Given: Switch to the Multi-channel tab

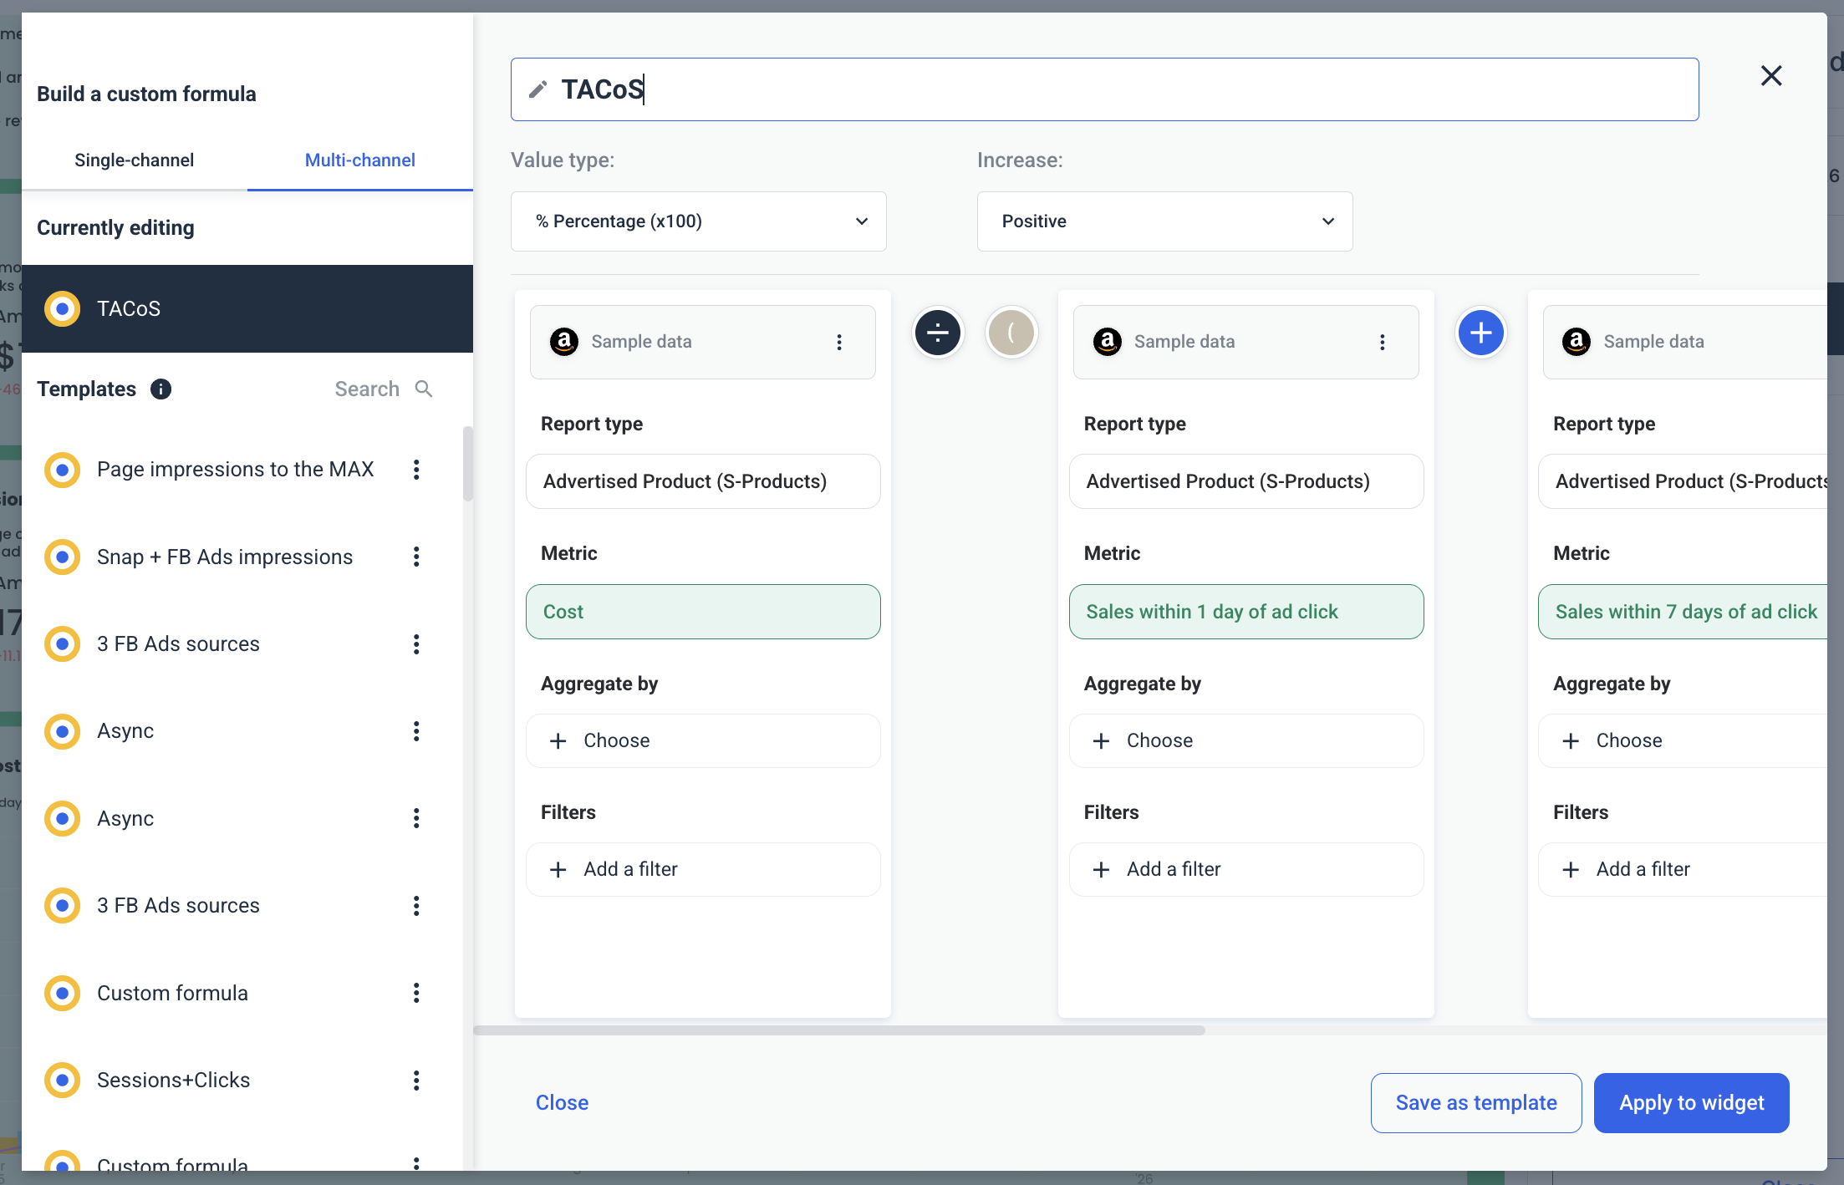Looking at the screenshot, I should 359,160.
